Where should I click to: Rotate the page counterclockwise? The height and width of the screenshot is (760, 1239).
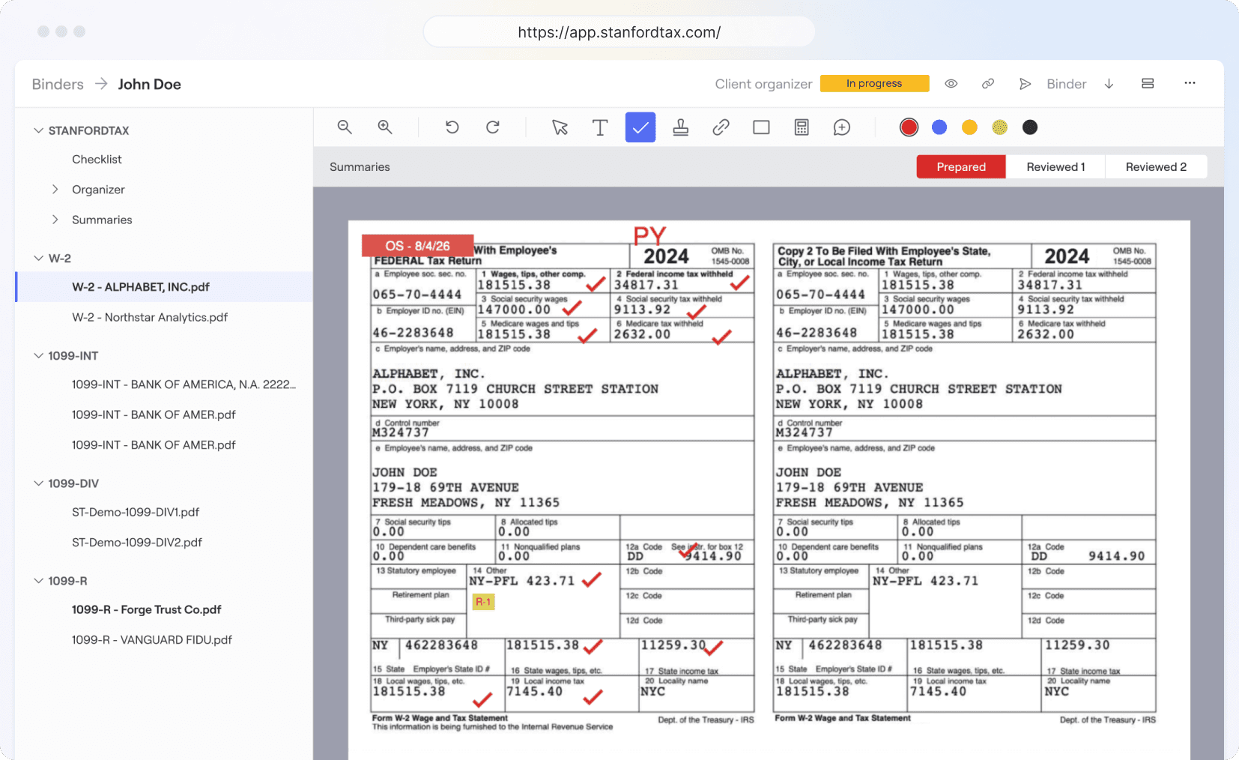tap(452, 127)
